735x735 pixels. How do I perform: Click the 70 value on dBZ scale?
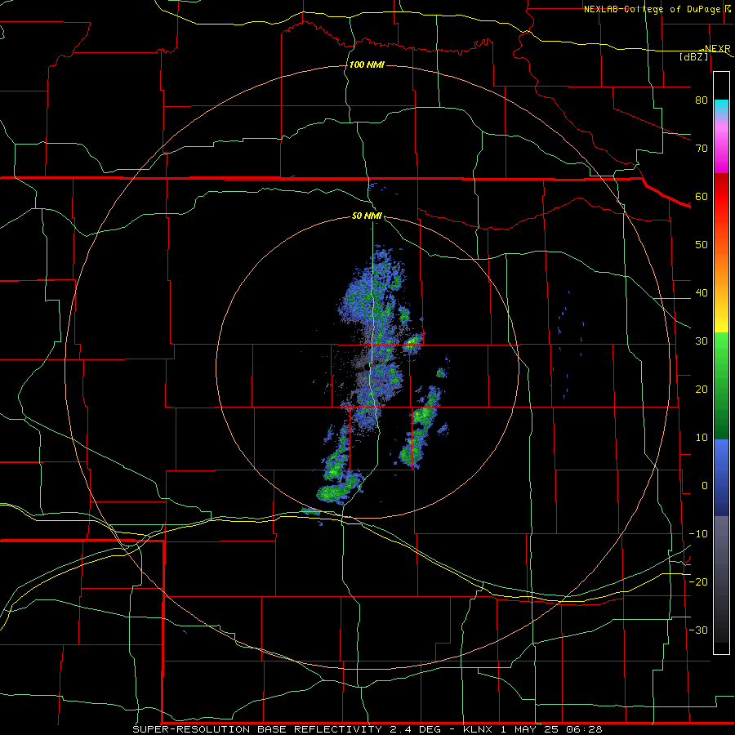point(702,149)
